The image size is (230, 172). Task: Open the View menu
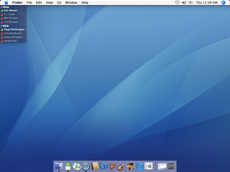[49, 3]
